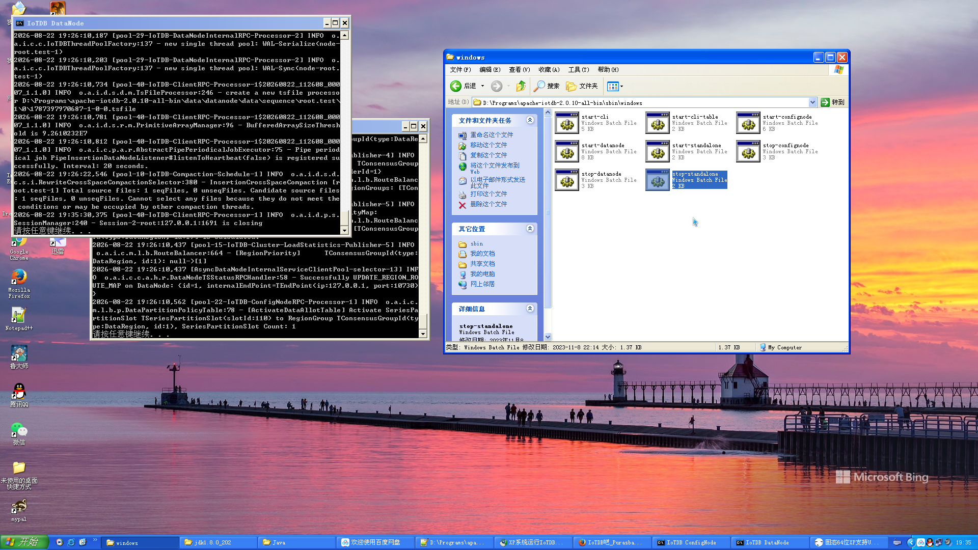Click 将这个文件发布到 Web link
This screenshot has width=978, height=550.
pos(495,168)
